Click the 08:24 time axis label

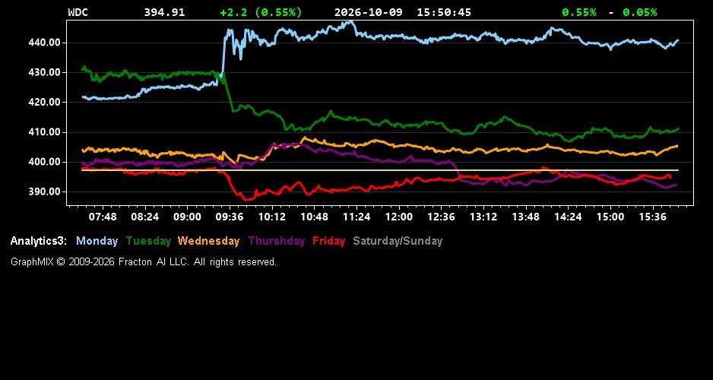tap(145, 217)
